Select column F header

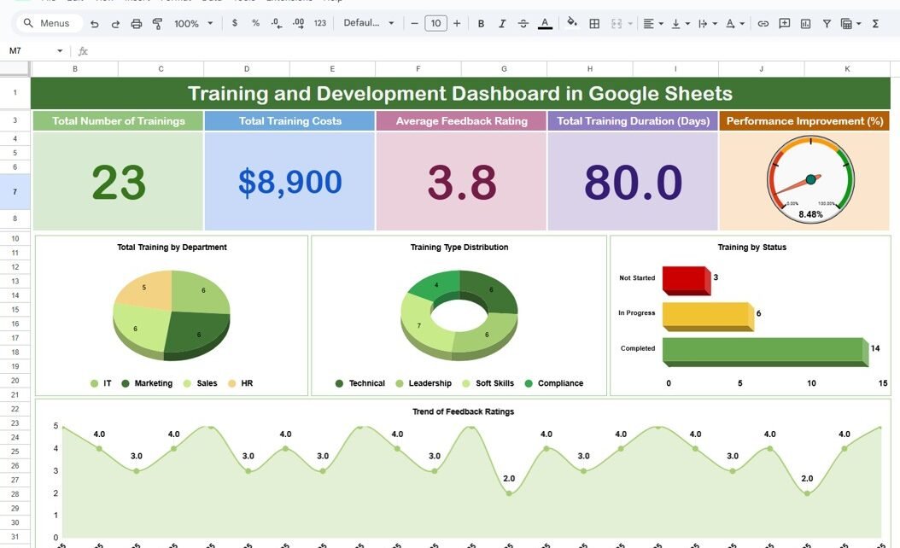418,69
